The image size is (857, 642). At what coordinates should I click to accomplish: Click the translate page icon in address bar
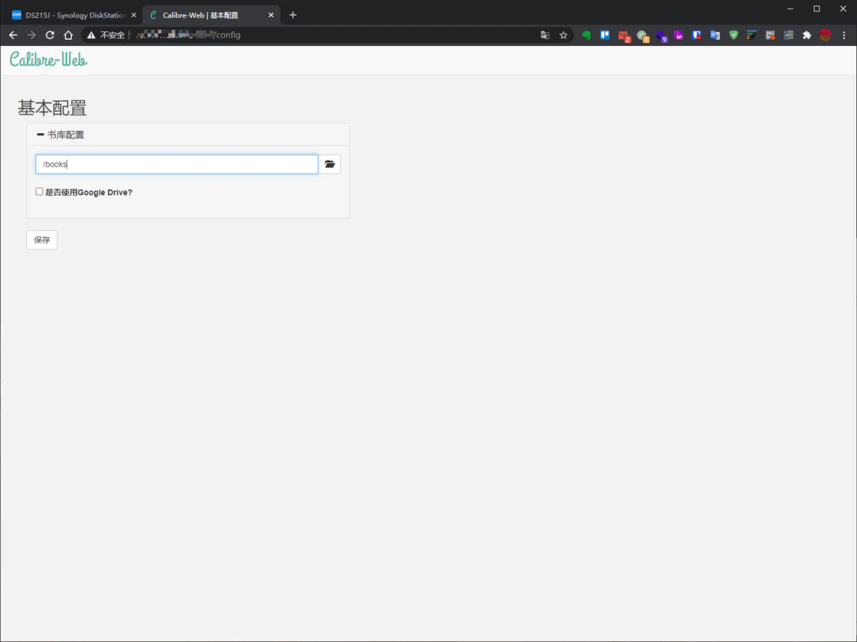(x=545, y=35)
